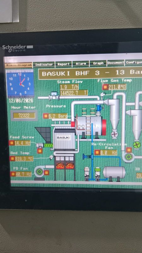The width and height of the screenshot is (142, 253).
Task: Click the orange indicator beside Feed Screw value
Action: point(12,143)
